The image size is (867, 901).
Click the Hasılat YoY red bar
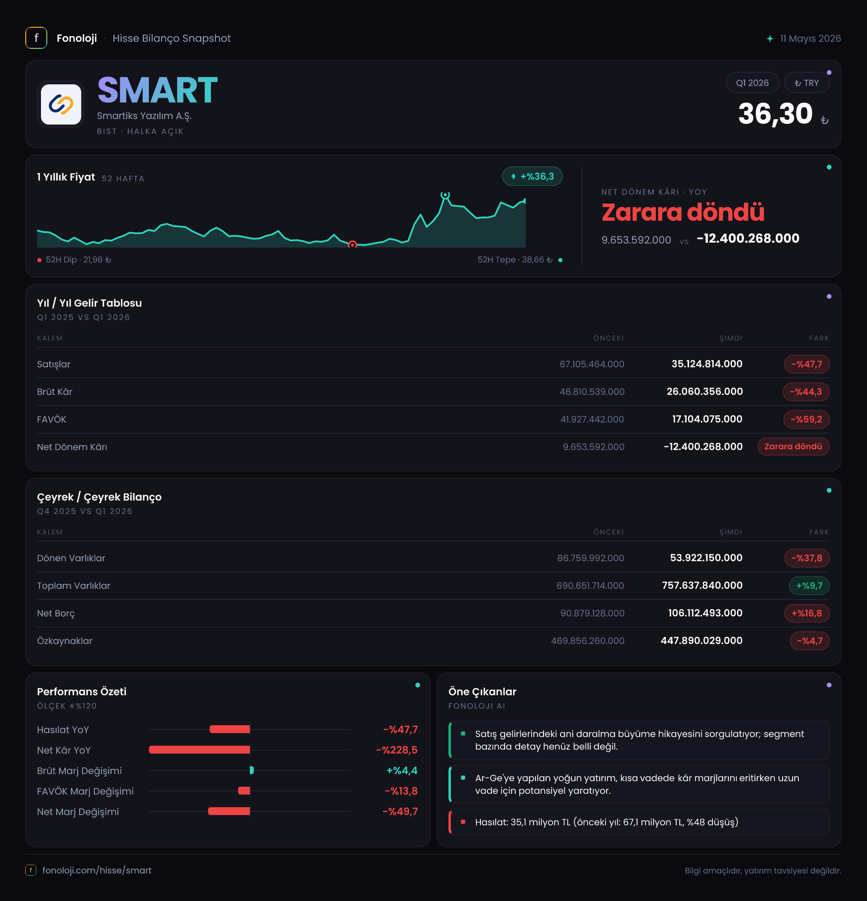[x=230, y=729]
